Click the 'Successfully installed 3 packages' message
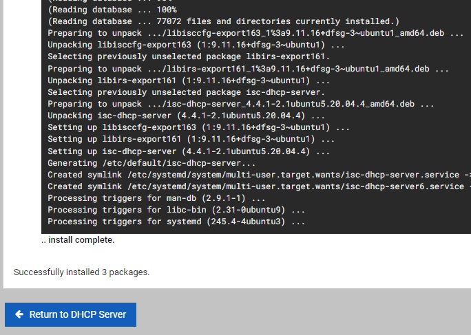The width and height of the screenshot is (471, 335). 81,272
